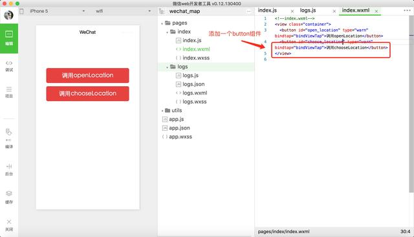Open the file tree more options button
Viewport: 414px width, 237px height.
[x=248, y=12]
